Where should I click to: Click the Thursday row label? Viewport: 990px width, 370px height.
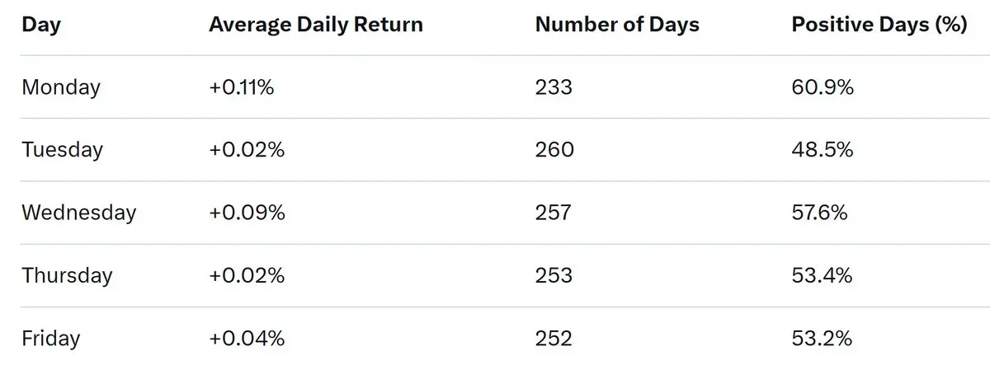click(x=67, y=275)
